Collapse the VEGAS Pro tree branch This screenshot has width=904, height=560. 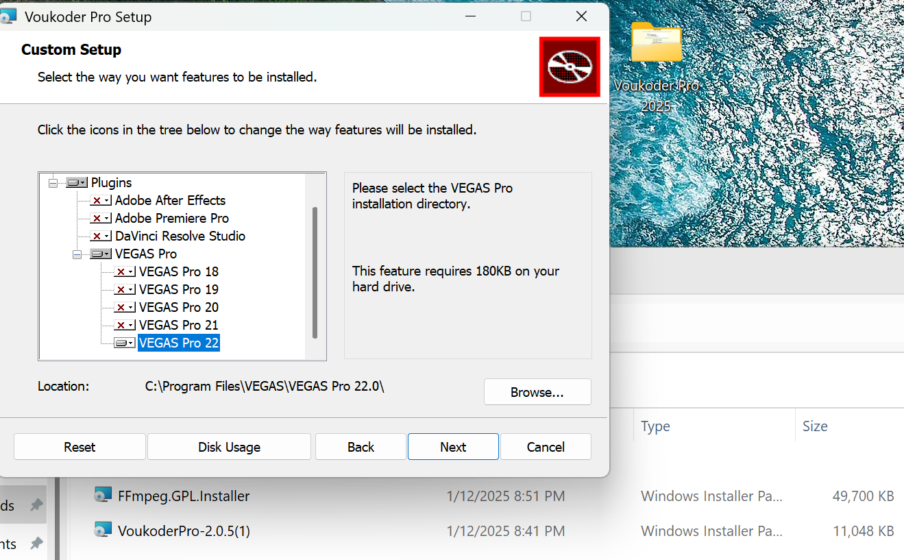tap(77, 254)
